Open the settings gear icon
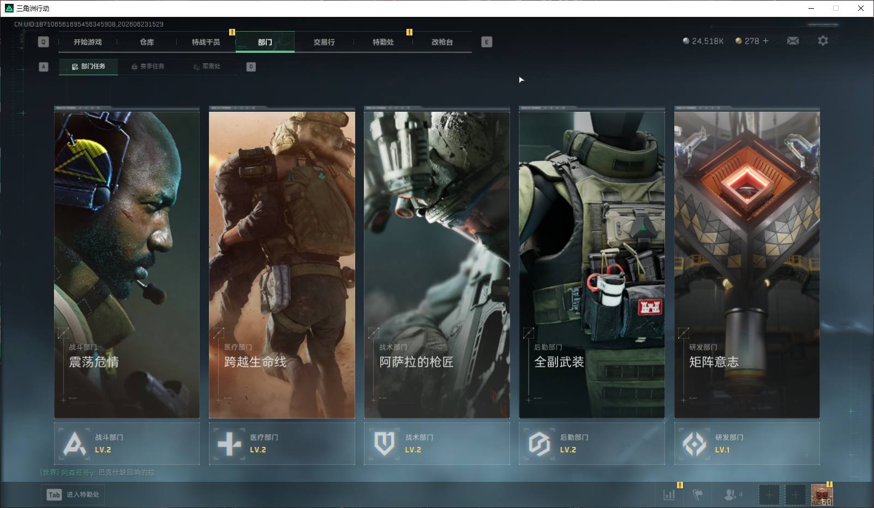This screenshot has height=508, width=874. (823, 41)
